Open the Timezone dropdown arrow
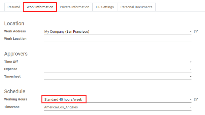 point(191,107)
